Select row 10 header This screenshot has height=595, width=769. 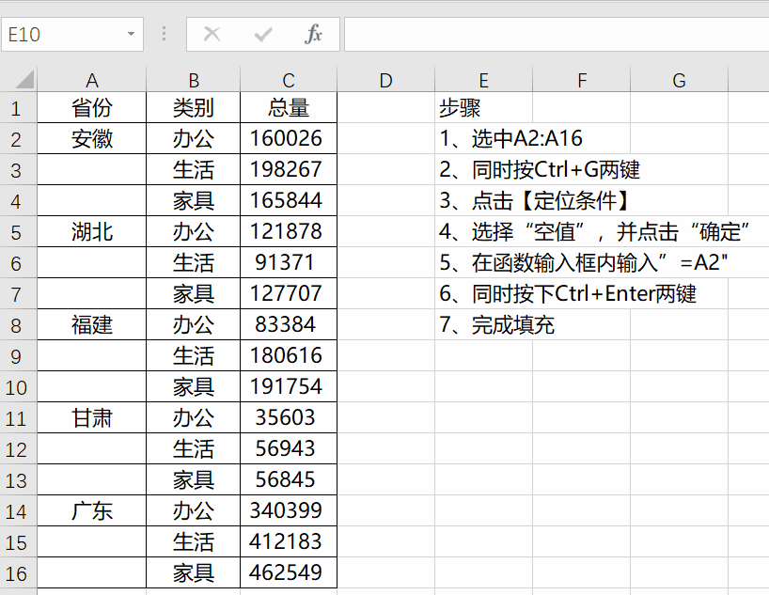(x=17, y=387)
